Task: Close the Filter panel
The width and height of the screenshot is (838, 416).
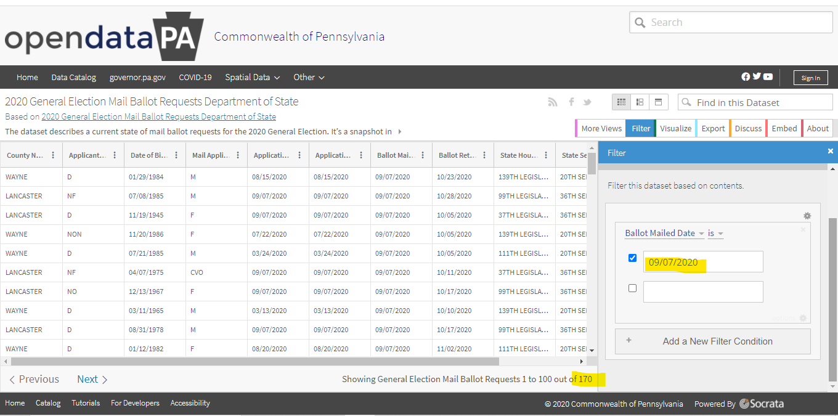Action: 830,151
